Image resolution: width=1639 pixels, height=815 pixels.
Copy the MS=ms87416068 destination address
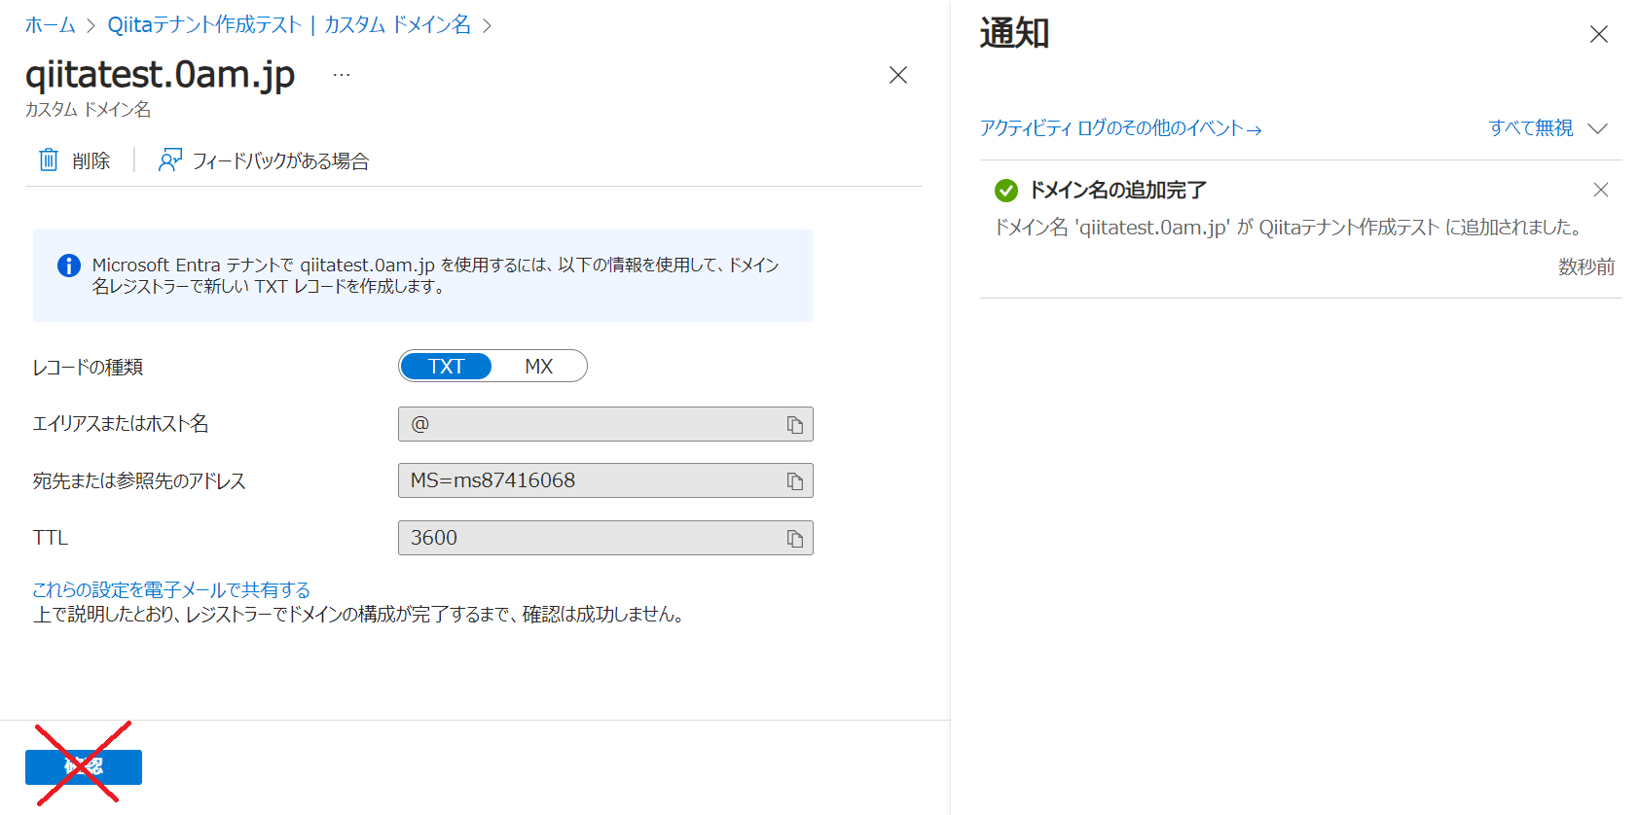point(795,481)
